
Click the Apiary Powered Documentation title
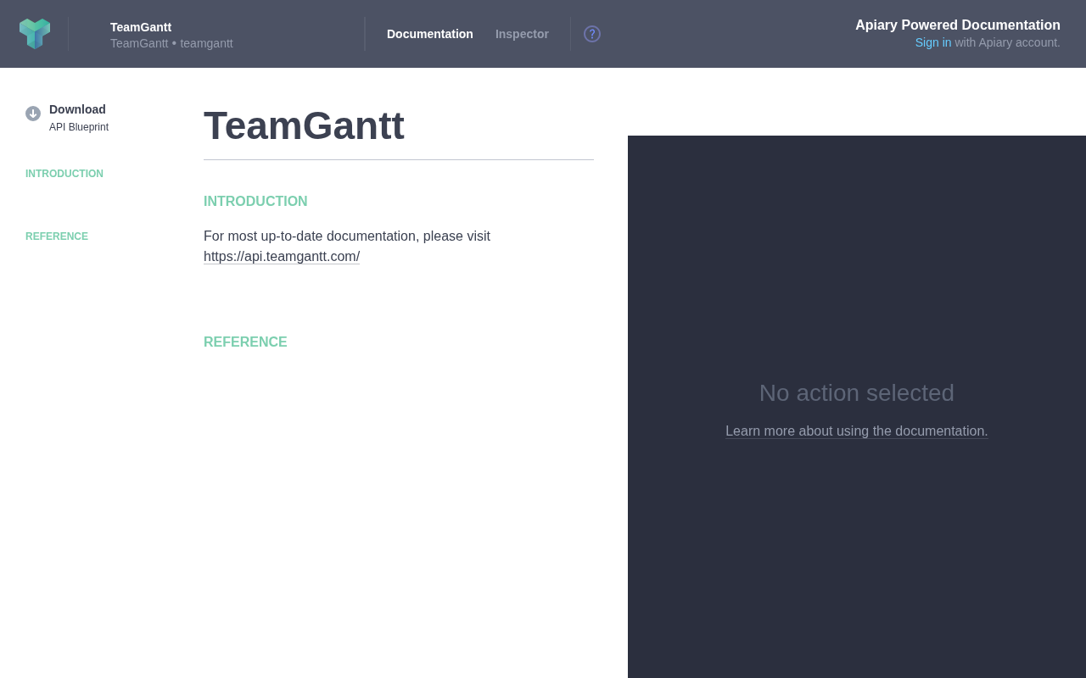[958, 25]
